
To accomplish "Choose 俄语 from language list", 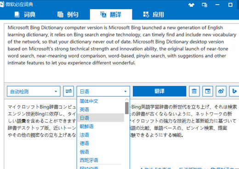I will (x=101, y=152).
